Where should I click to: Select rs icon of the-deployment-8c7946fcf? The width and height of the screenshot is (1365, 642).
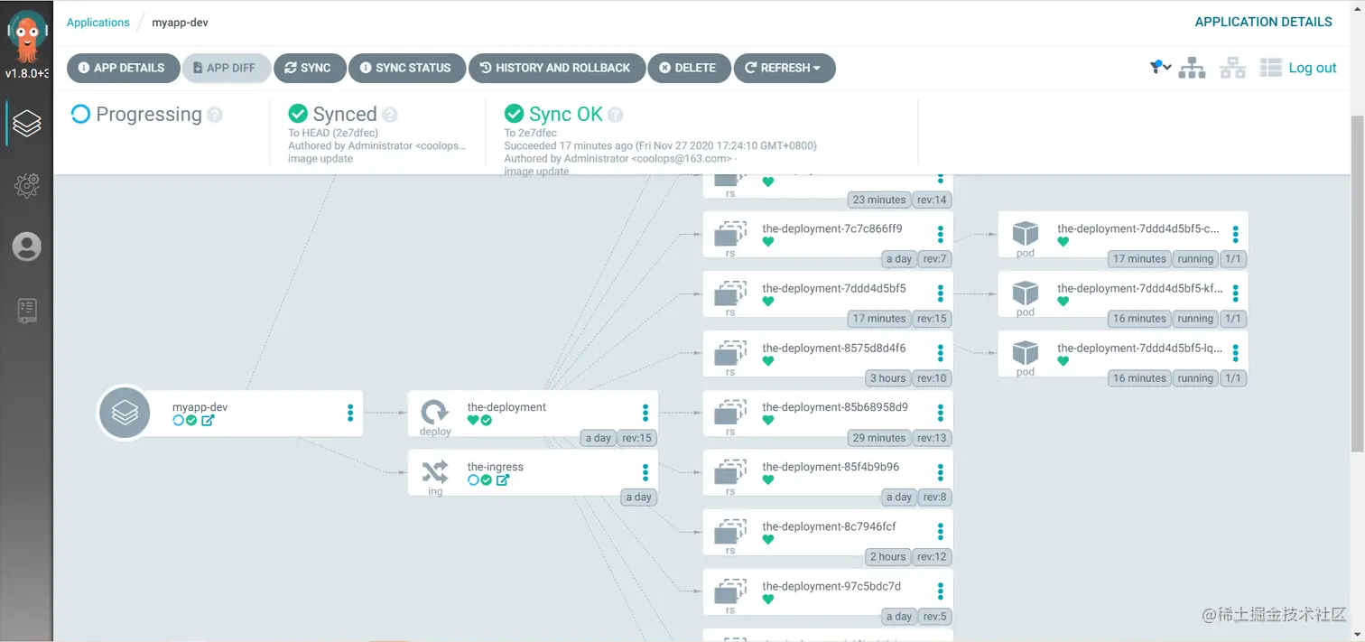coord(730,532)
